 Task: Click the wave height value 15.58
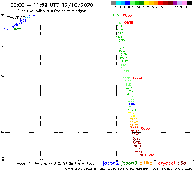132,110
